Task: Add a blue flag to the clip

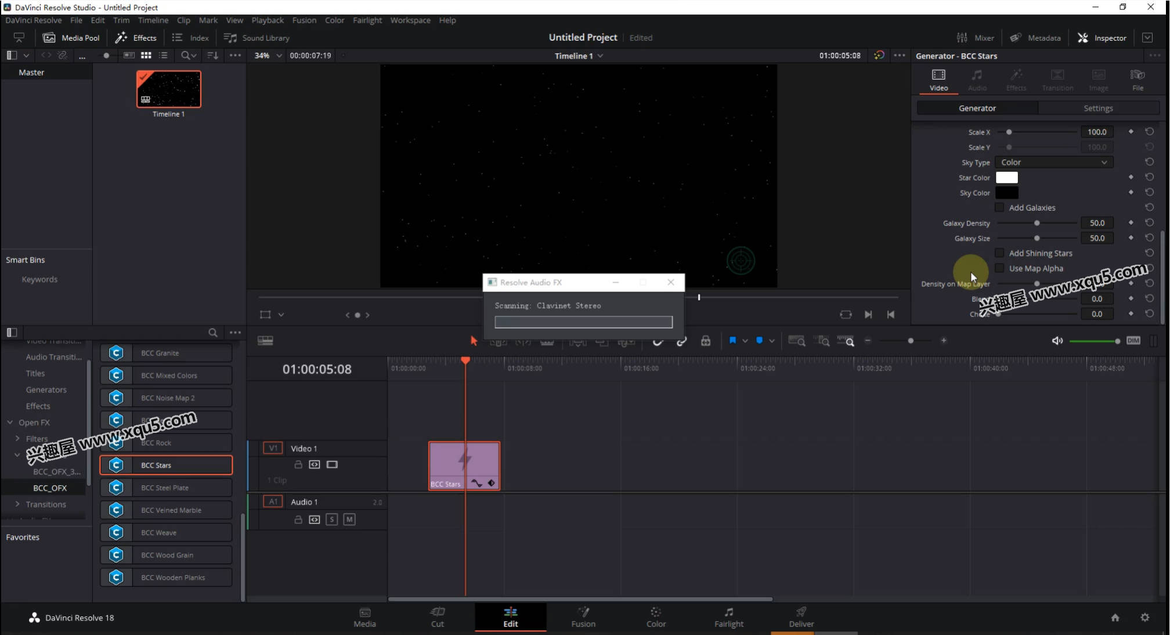Action: click(x=732, y=341)
